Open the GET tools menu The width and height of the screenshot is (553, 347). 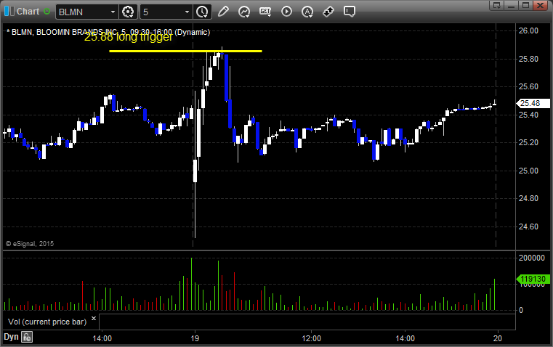(x=265, y=12)
